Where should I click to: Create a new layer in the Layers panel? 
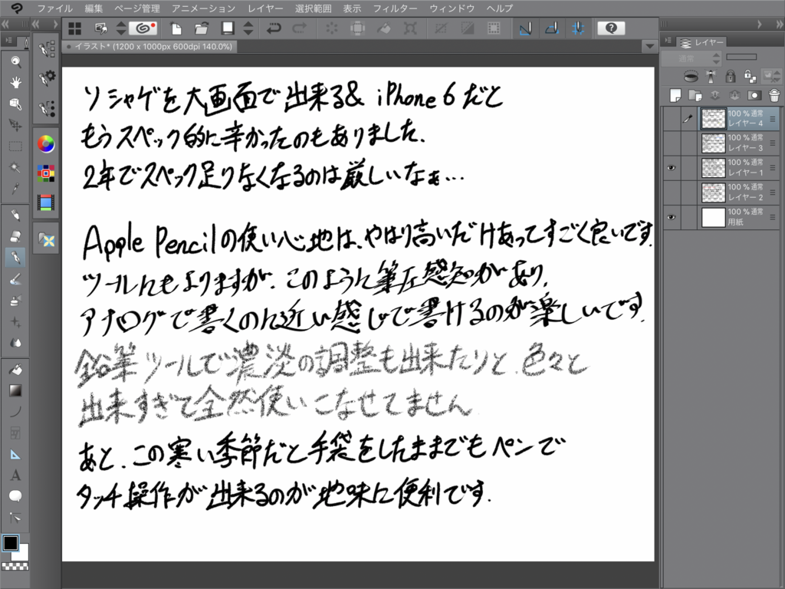pyautogui.click(x=674, y=95)
